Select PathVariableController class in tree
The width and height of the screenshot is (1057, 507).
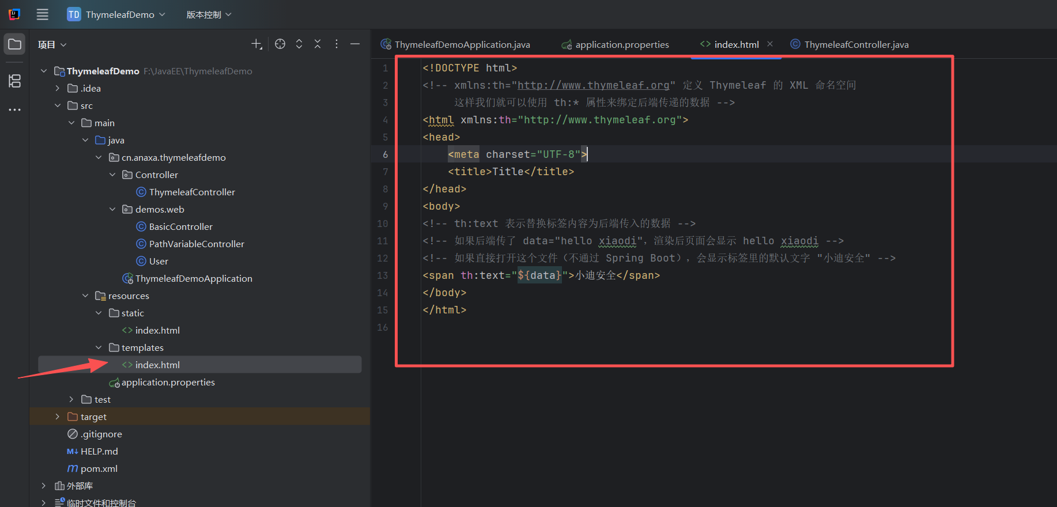coord(197,244)
